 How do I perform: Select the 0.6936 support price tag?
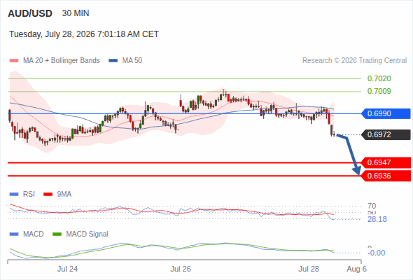coord(386,176)
